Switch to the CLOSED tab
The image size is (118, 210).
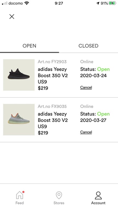tap(88, 46)
